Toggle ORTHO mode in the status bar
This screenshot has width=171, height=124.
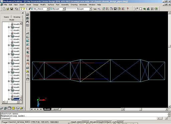tap(85, 122)
